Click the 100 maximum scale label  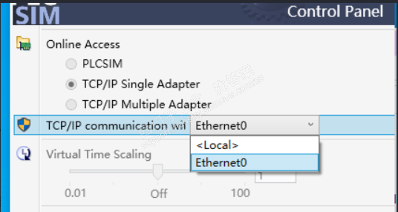click(x=240, y=193)
